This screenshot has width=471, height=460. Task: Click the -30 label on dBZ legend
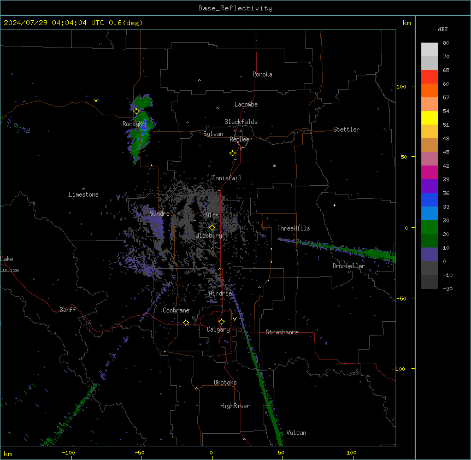coord(448,288)
